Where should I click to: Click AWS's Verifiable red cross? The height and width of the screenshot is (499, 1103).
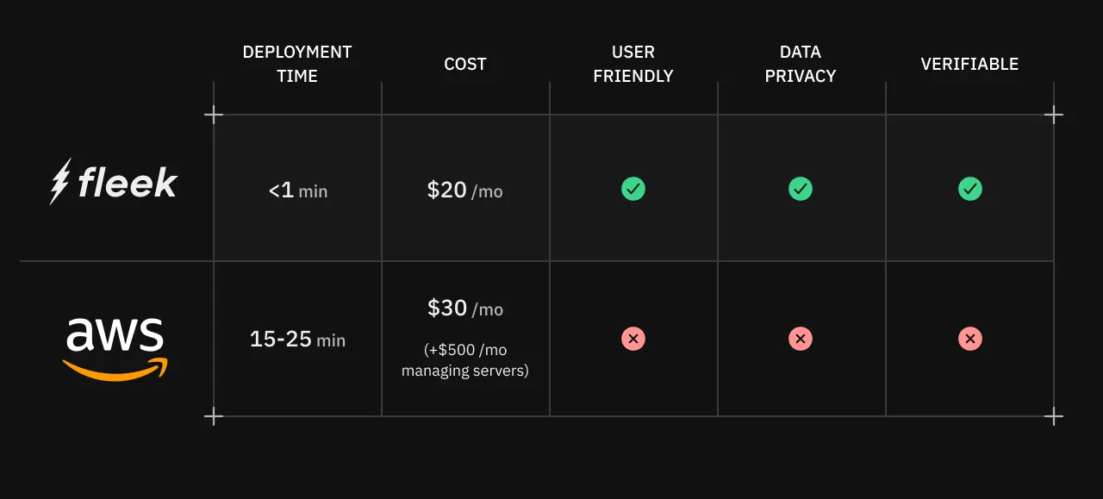pyautogui.click(x=970, y=339)
